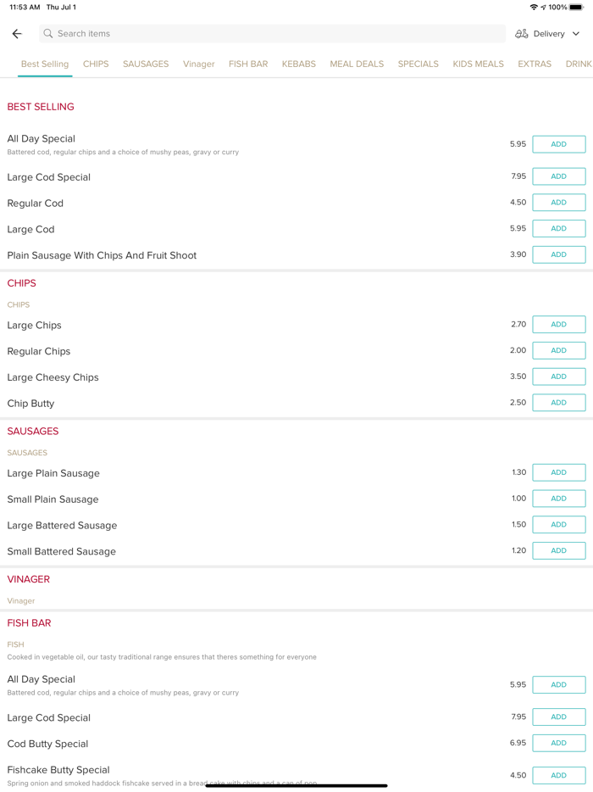The image size is (593, 792).
Task: Add Chip Butty to the order
Action: (x=558, y=403)
